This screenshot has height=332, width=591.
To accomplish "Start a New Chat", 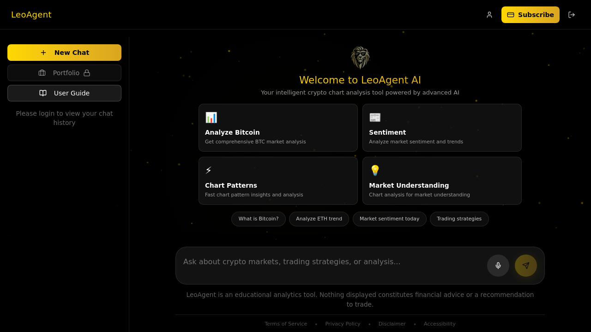I will 64,53.
